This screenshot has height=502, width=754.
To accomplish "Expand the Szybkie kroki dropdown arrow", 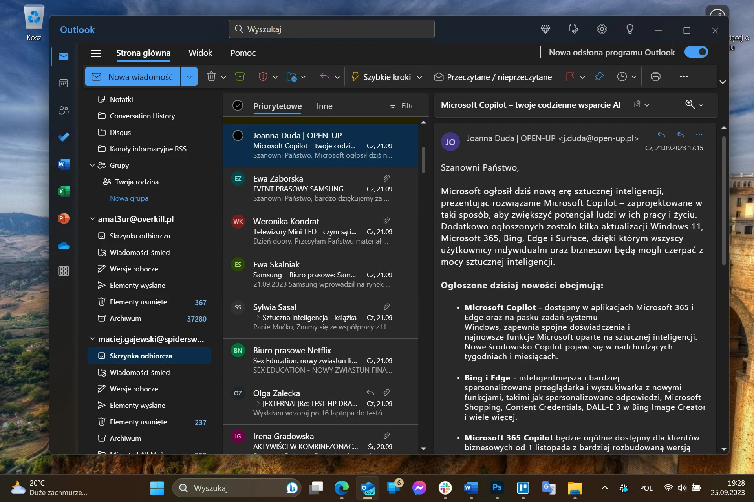I will point(419,77).
